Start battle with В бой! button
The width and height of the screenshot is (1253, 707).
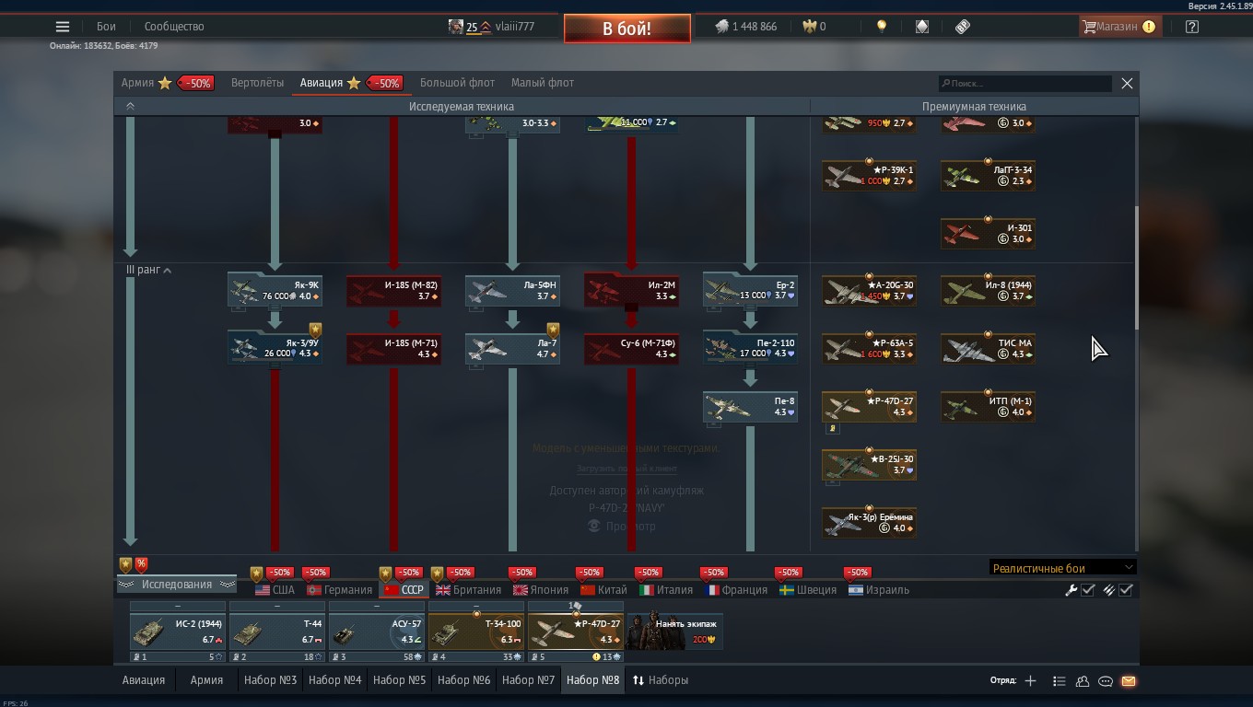(x=626, y=29)
